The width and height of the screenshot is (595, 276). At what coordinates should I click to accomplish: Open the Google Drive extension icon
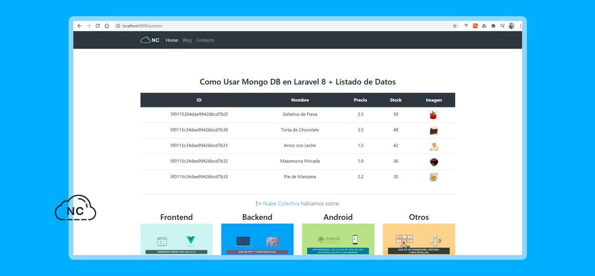[484, 26]
